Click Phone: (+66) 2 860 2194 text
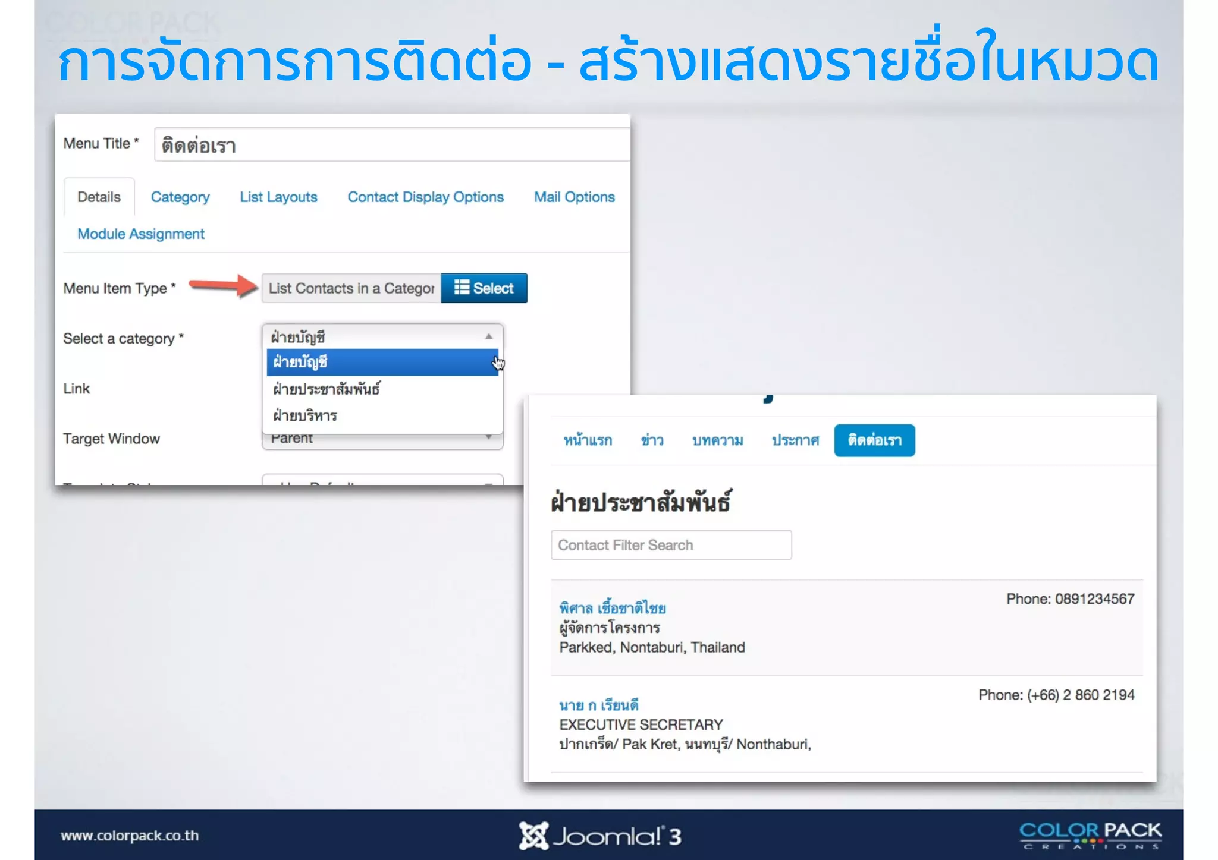The height and width of the screenshot is (860, 1218). [1056, 695]
